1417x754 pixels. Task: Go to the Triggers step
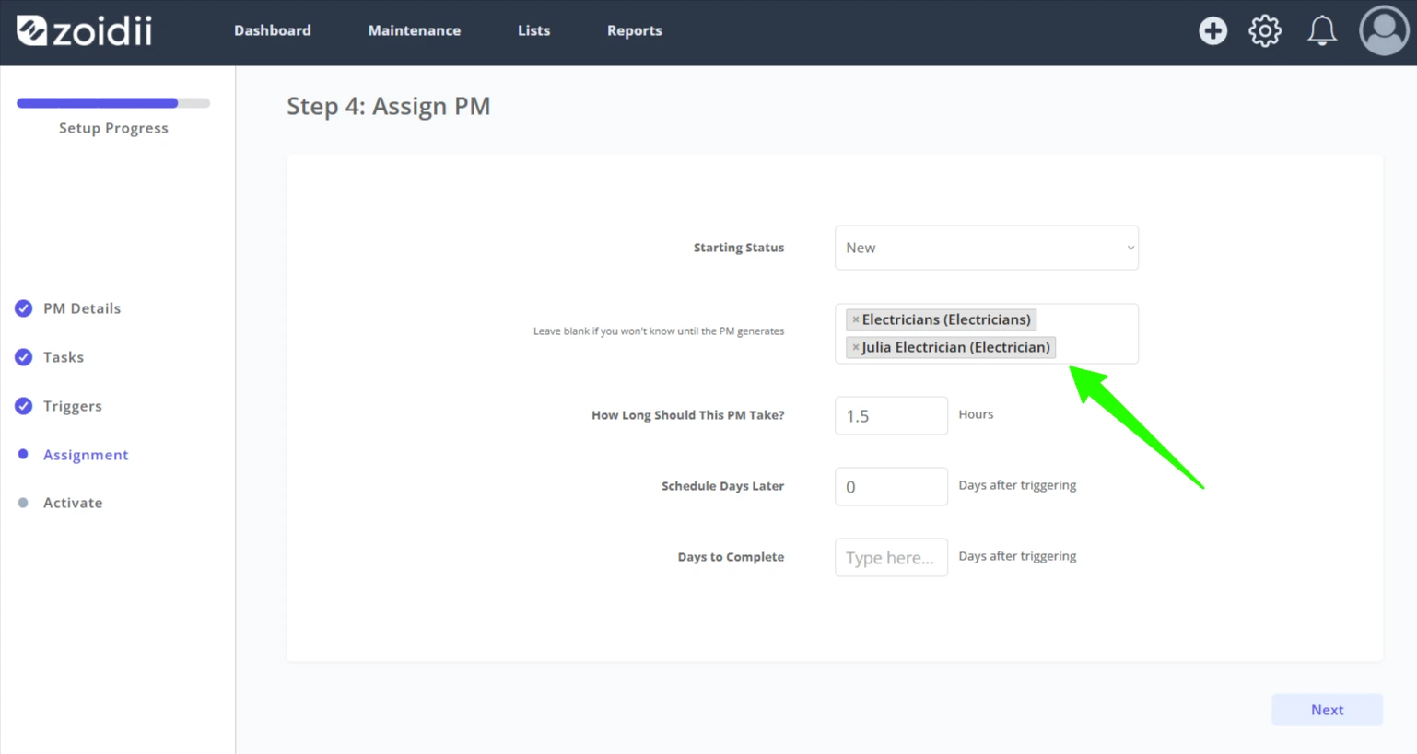click(x=73, y=406)
